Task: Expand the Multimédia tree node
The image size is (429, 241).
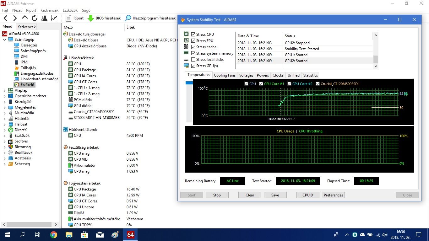Action: pyautogui.click(x=4, y=113)
